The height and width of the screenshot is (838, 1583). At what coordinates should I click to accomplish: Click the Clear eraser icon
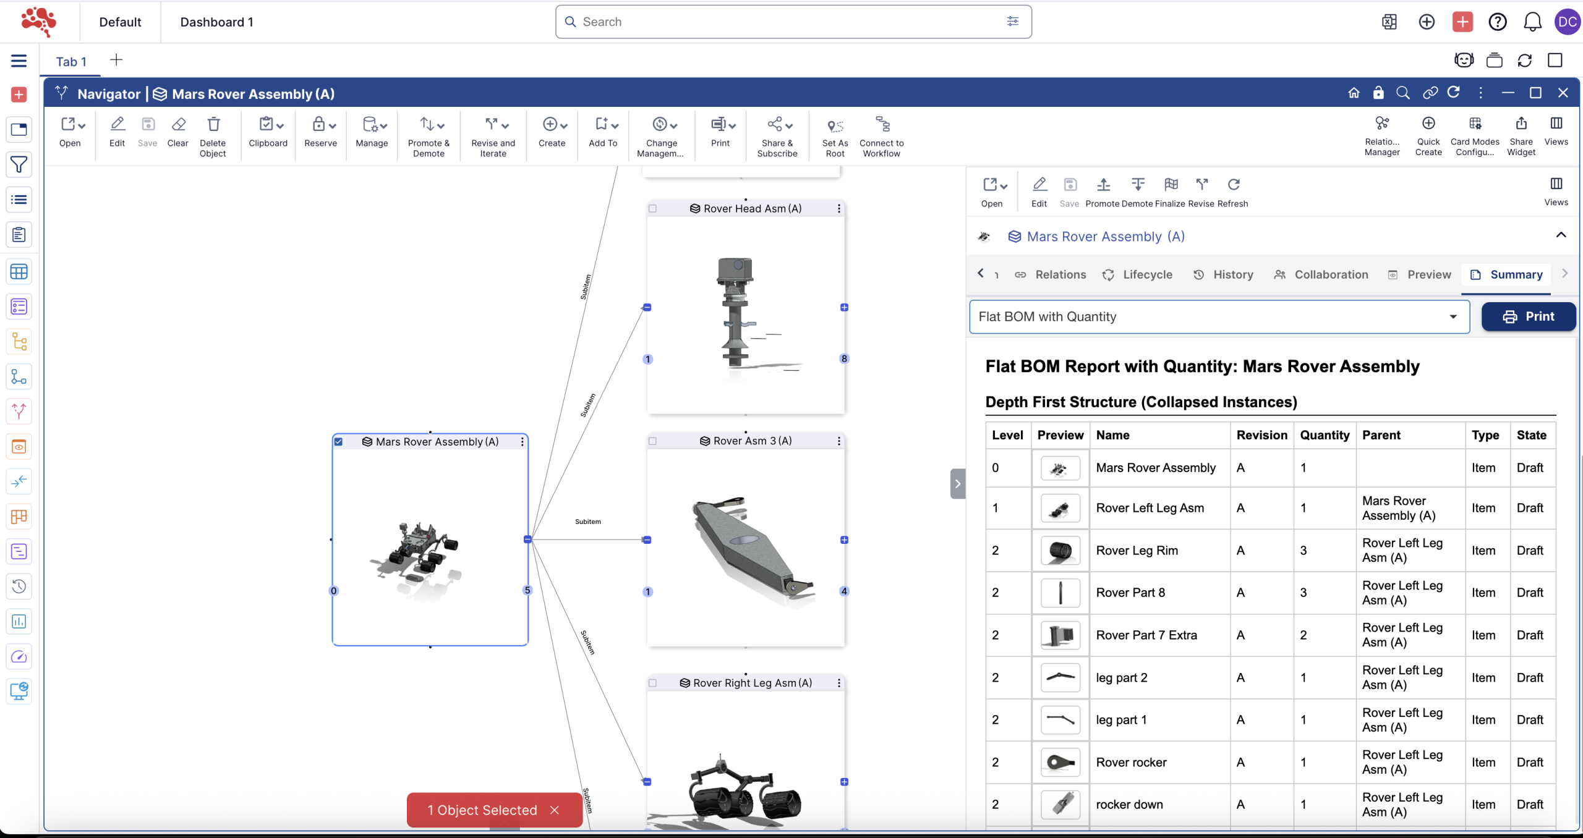pos(178,125)
